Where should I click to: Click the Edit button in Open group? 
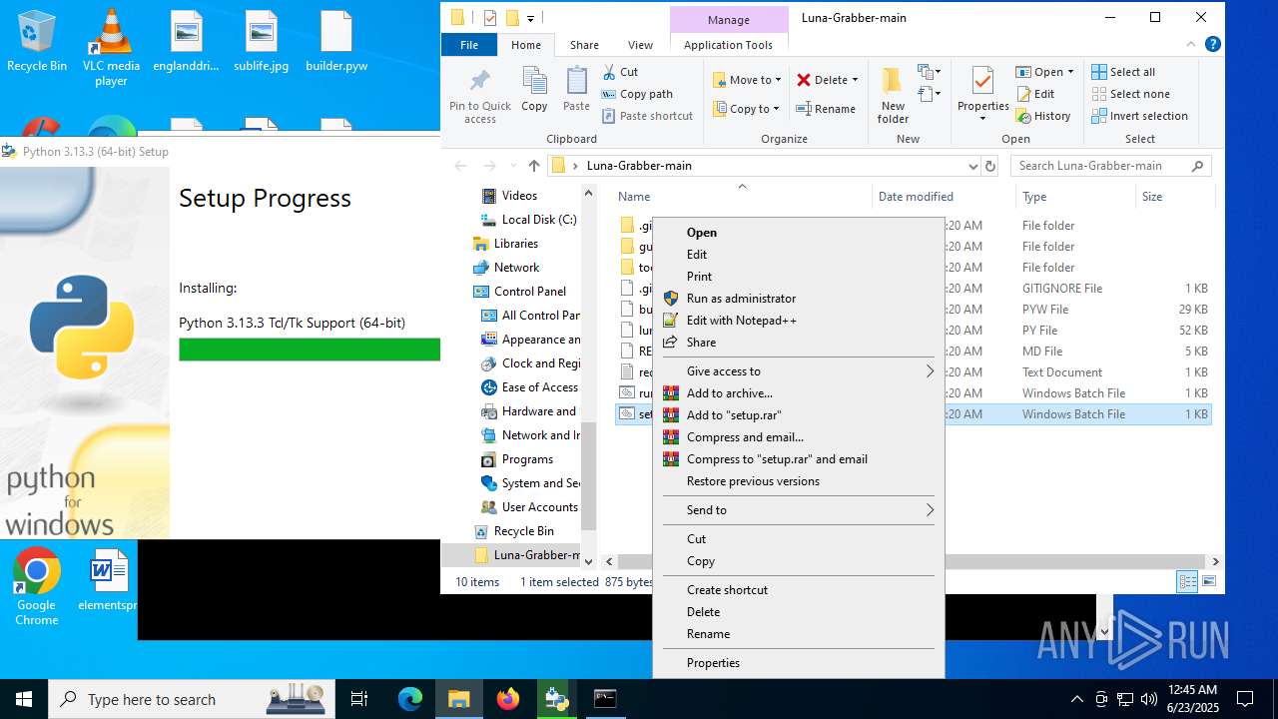1035,94
